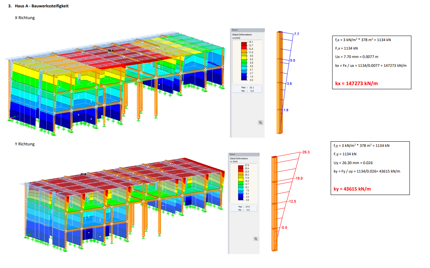Click the magnifier icon in the uy deformation panel

pyautogui.click(x=256, y=239)
